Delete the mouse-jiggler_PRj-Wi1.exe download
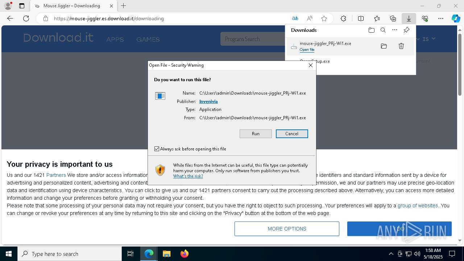 401,46
